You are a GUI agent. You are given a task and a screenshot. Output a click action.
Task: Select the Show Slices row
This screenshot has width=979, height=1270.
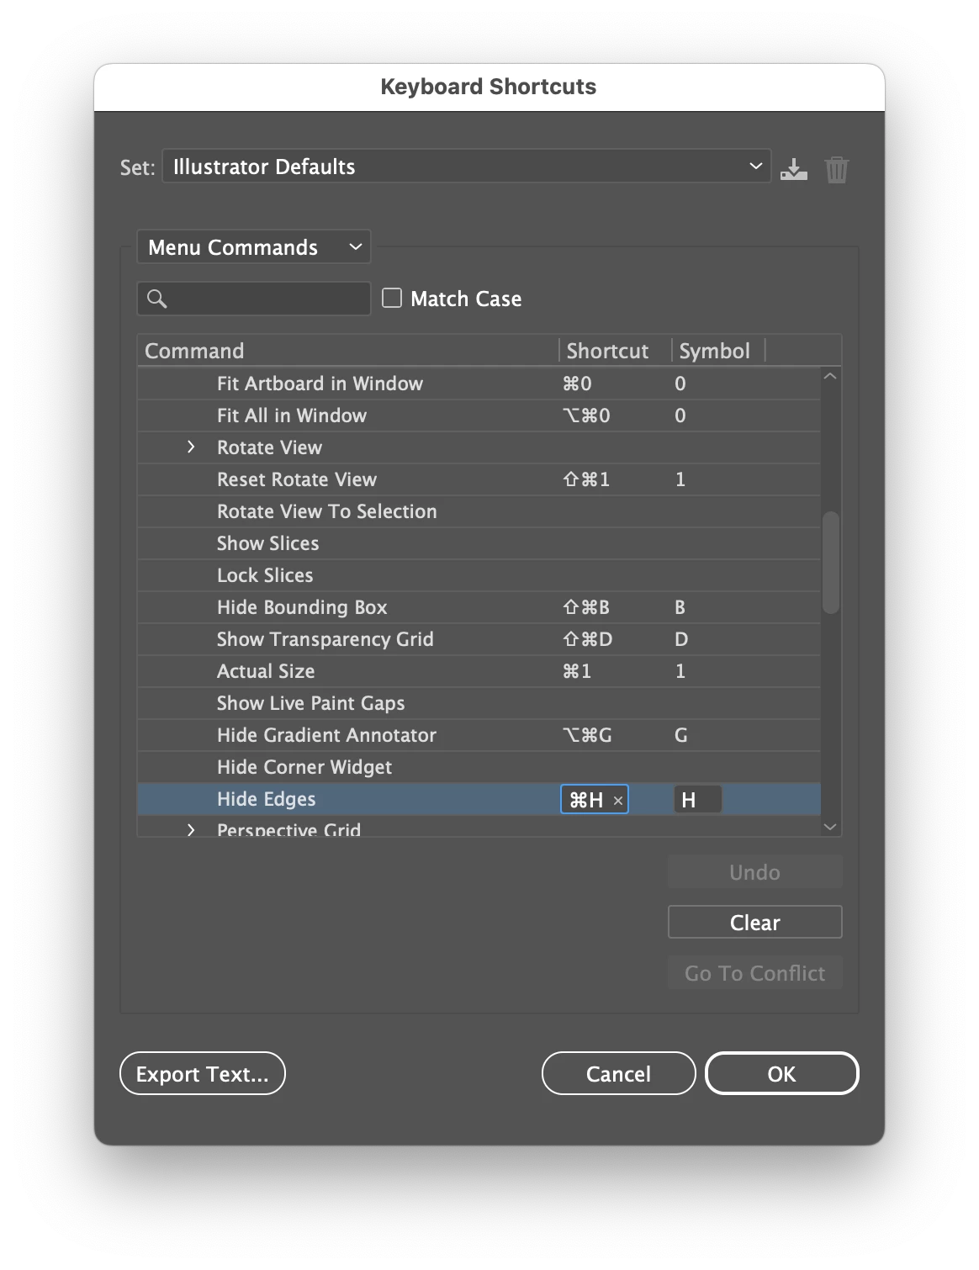479,543
